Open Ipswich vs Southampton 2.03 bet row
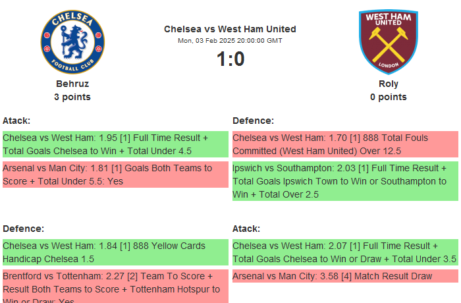Image resolution: width=461 pixels, height=303 pixels. (345, 181)
